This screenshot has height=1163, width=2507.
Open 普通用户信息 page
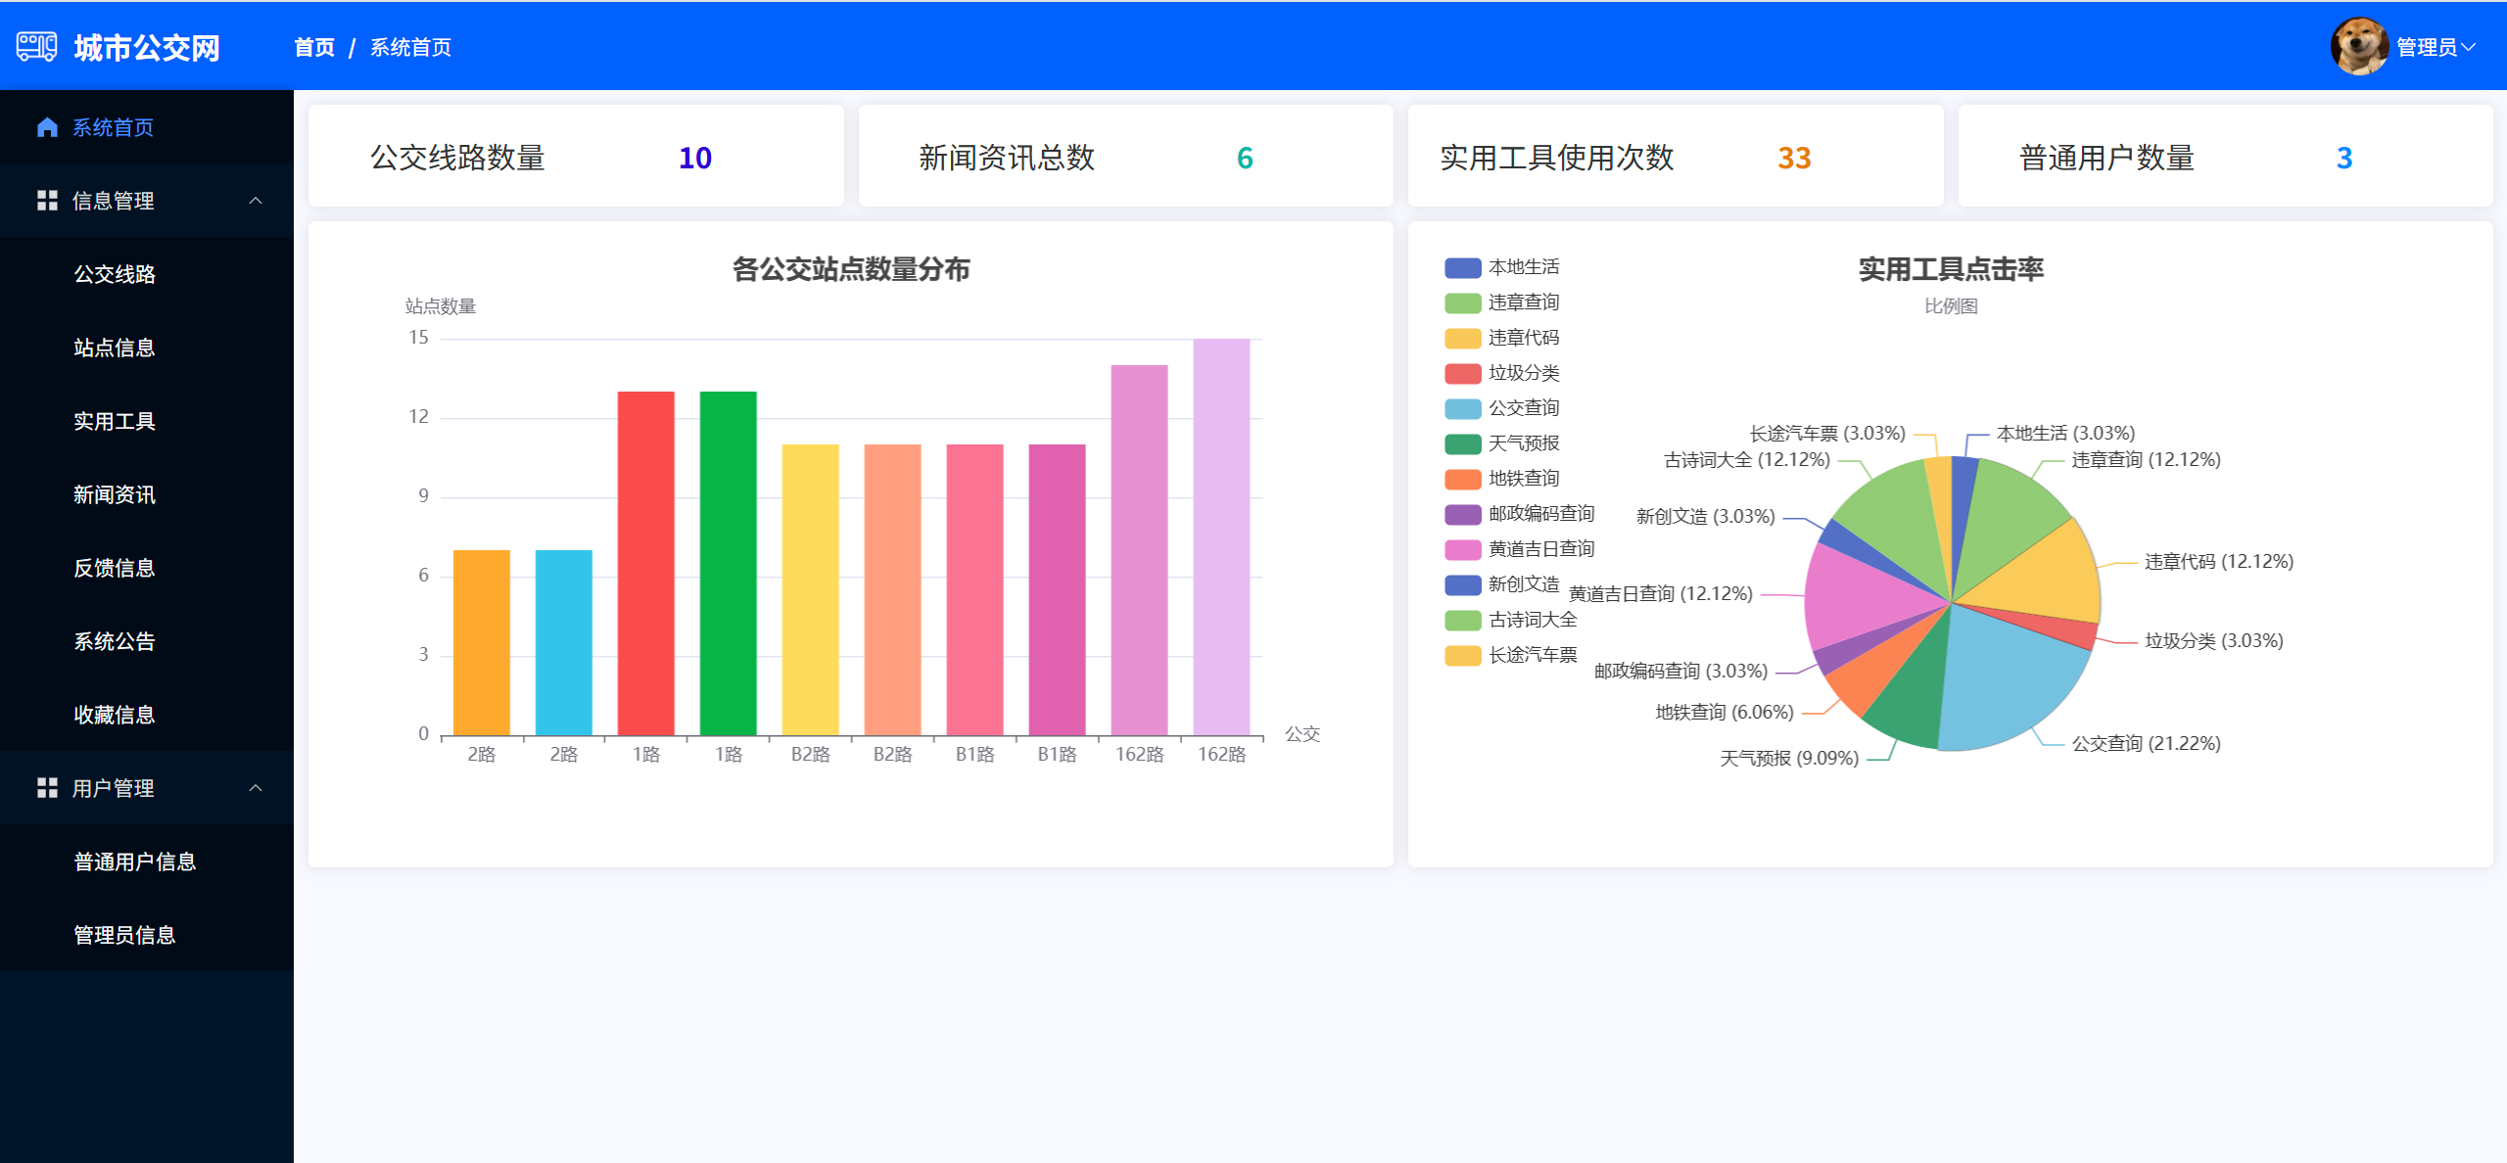coord(135,861)
